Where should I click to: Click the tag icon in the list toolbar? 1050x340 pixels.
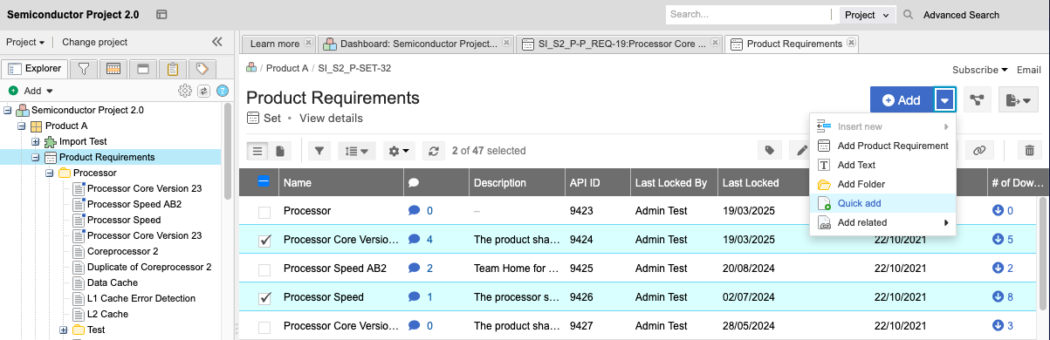point(769,151)
